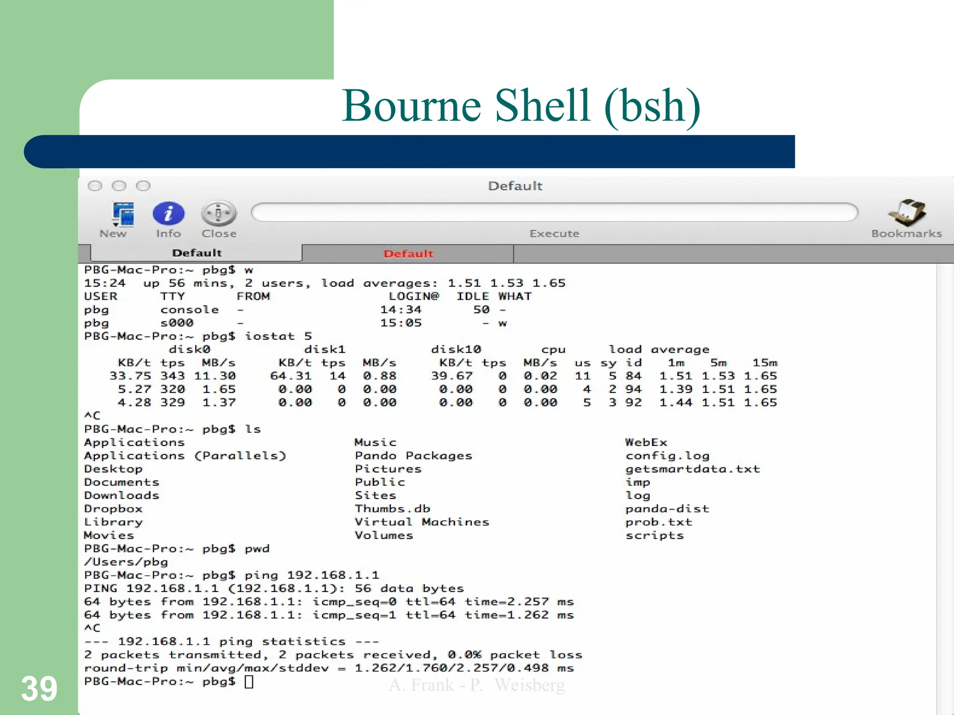Click the '/Users/pbg' pwd output line
This screenshot has width=954, height=715.
(x=126, y=562)
